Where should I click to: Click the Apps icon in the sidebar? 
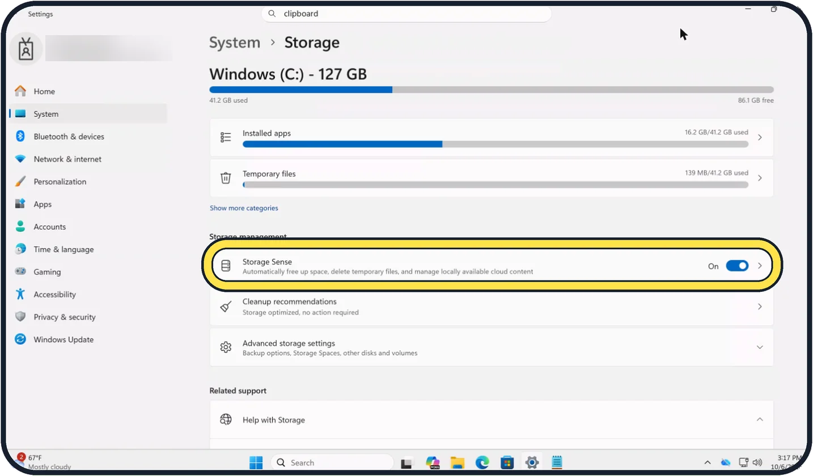[20, 204]
